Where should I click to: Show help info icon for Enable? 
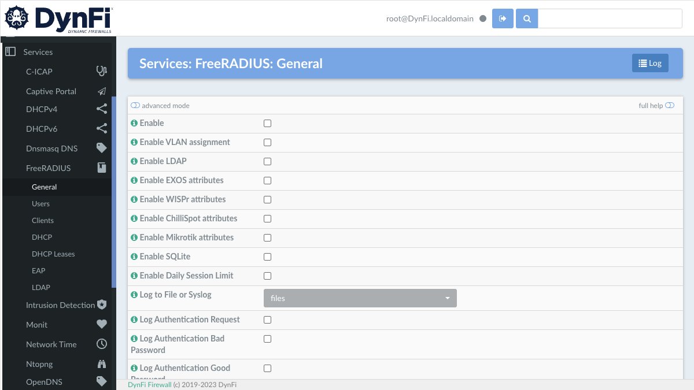(134, 123)
